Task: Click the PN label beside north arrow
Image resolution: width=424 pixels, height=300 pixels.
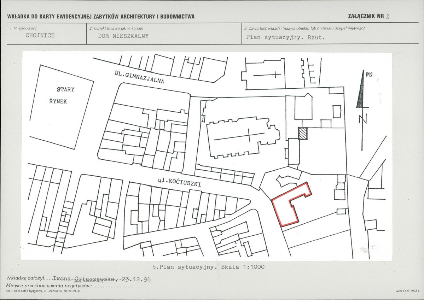Action: 369,75
